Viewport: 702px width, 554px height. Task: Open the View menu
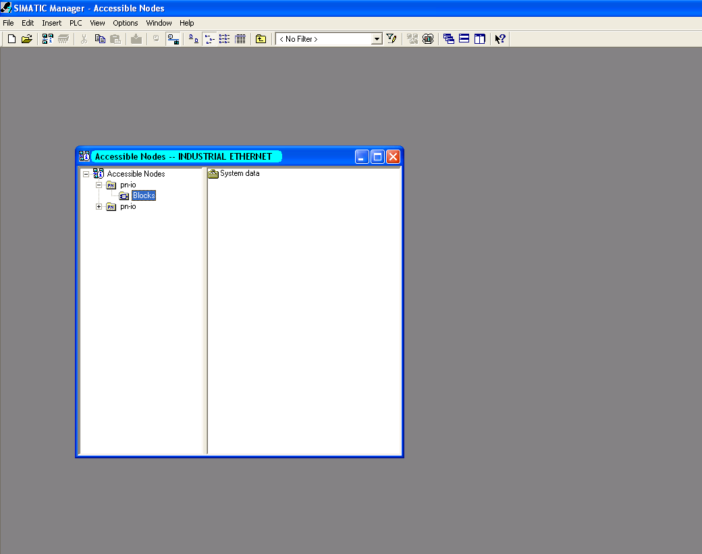[x=97, y=23]
